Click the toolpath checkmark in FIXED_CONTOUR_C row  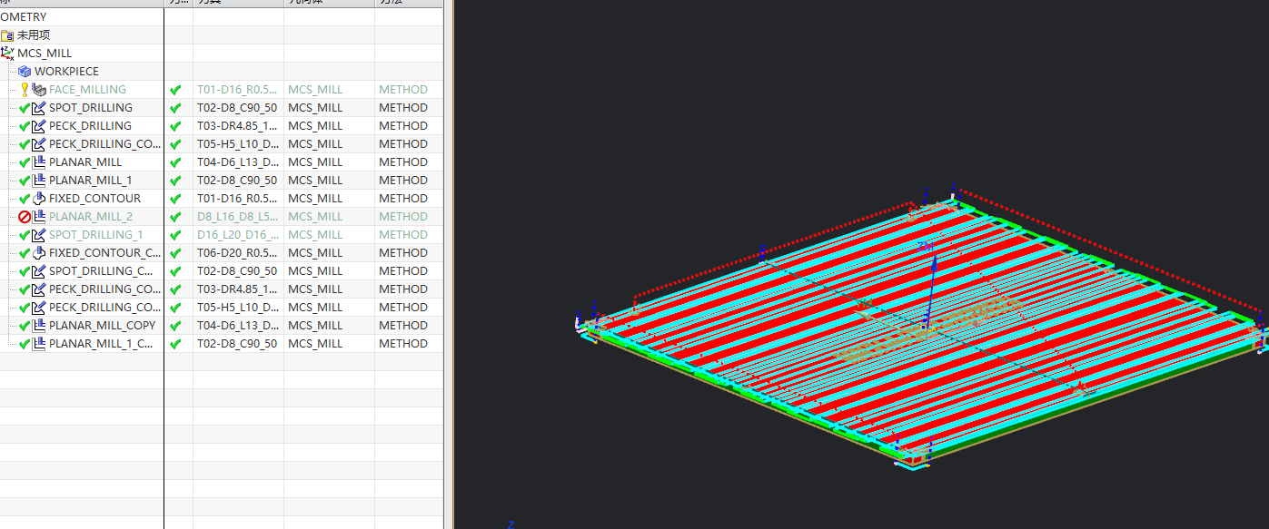coord(176,253)
